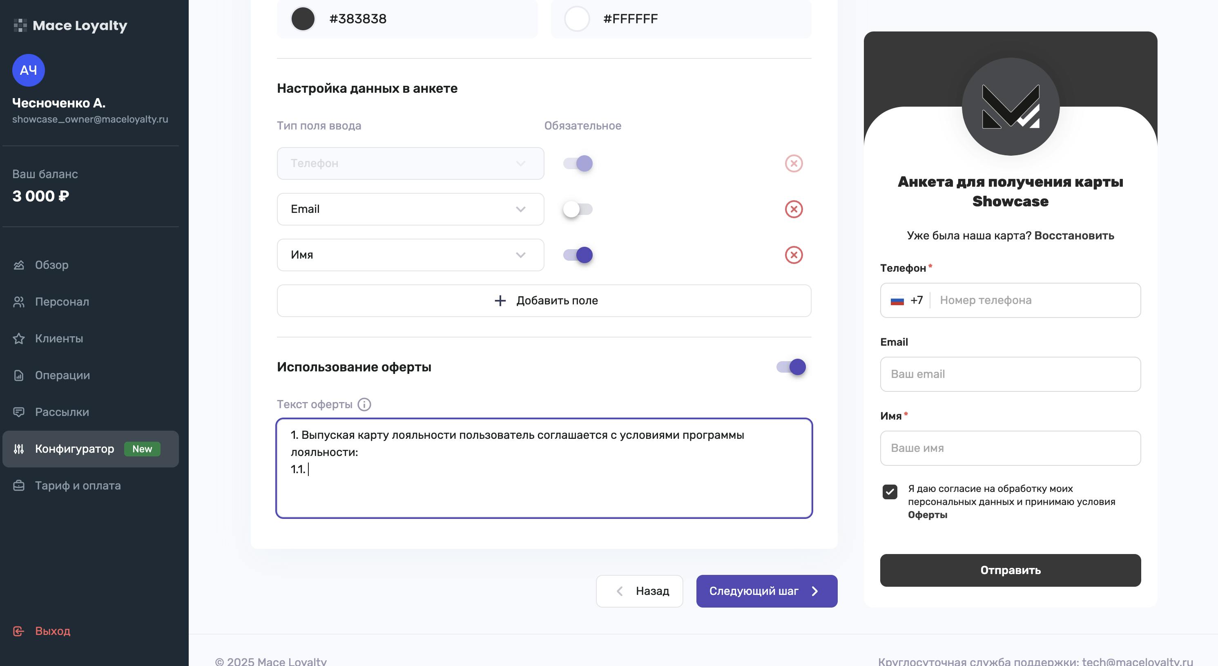This screenshot has width=1218, height=666.
Task: Toggle the Email required switch on
Action: [577, 209]
